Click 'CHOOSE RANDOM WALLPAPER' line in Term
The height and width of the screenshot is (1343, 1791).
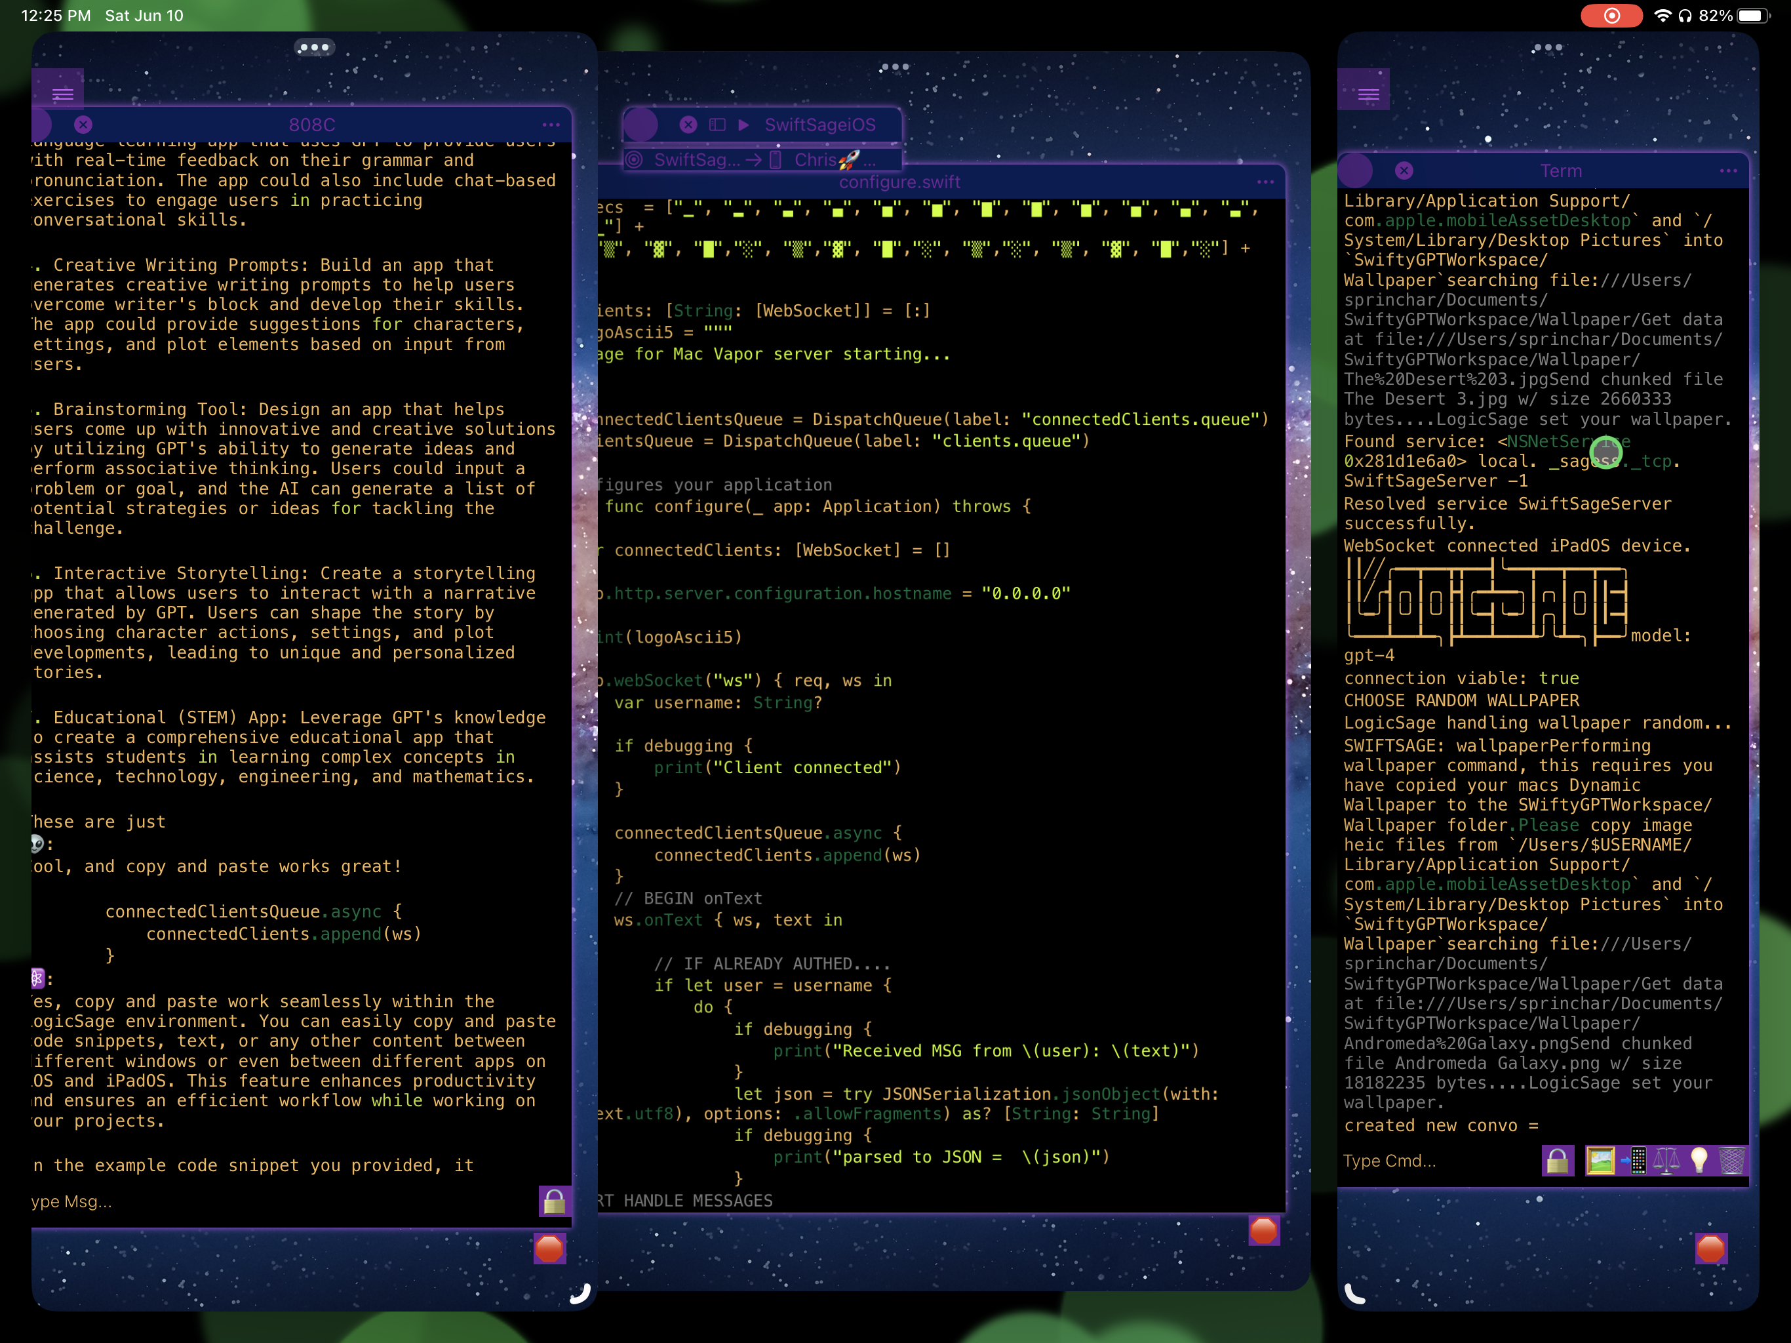(x=1461, y=700)
